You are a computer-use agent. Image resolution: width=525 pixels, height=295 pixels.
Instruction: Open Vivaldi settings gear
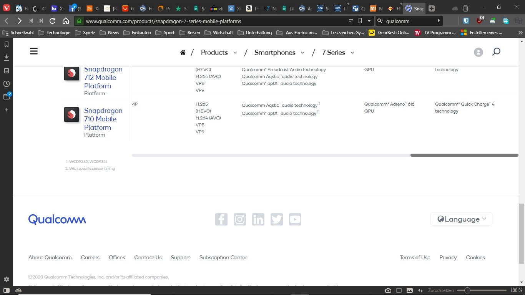6,279
